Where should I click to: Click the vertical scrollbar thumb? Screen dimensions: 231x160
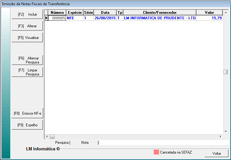pos(225,72)
